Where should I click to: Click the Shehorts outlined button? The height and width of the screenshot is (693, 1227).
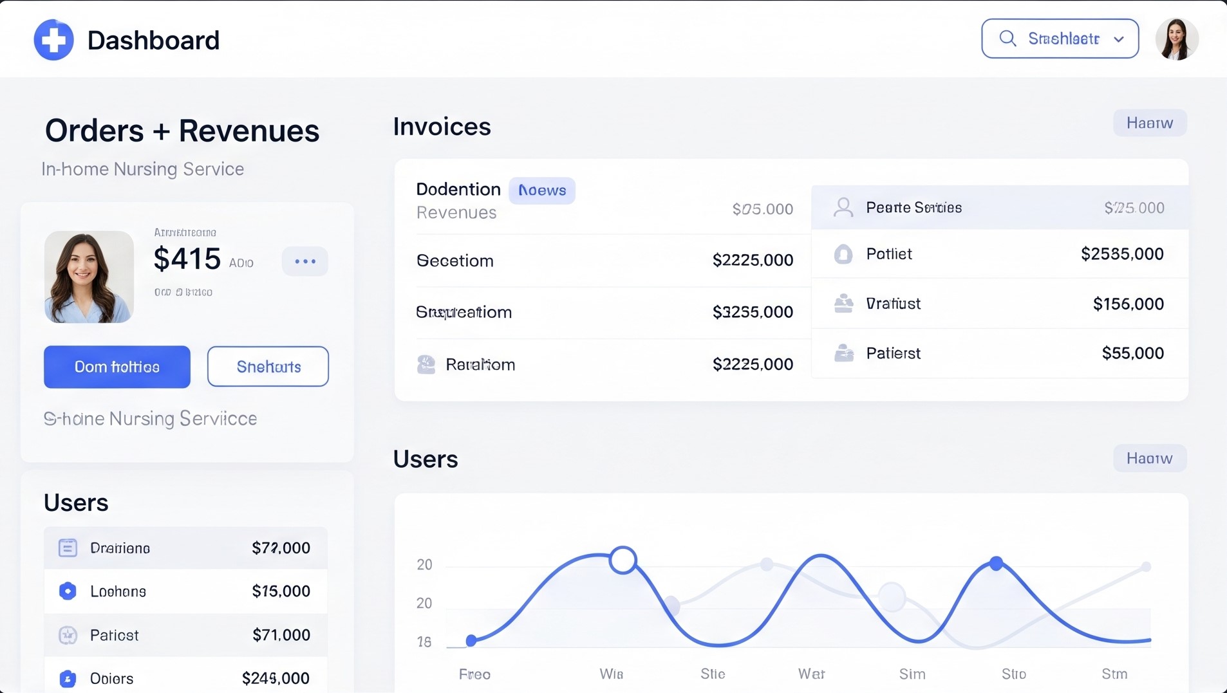268,367
